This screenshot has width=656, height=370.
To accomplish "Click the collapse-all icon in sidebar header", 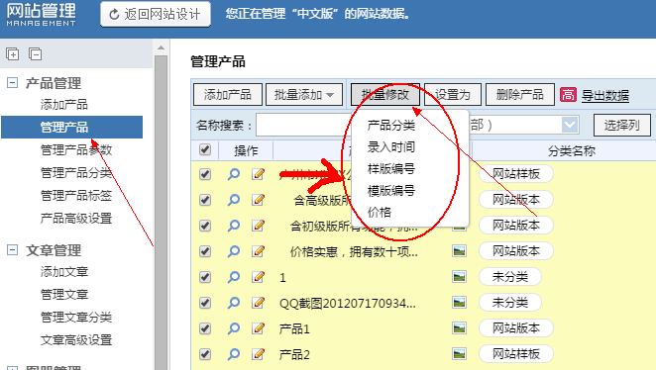I will pos(35,53).
